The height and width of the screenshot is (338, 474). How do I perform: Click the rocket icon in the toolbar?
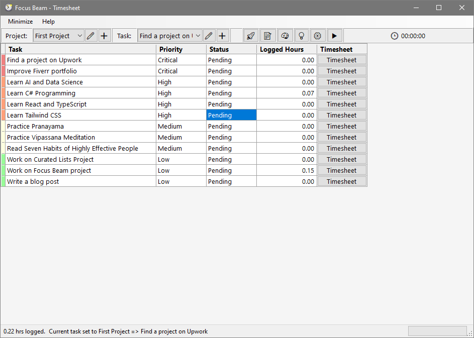[x=251, y=36]
